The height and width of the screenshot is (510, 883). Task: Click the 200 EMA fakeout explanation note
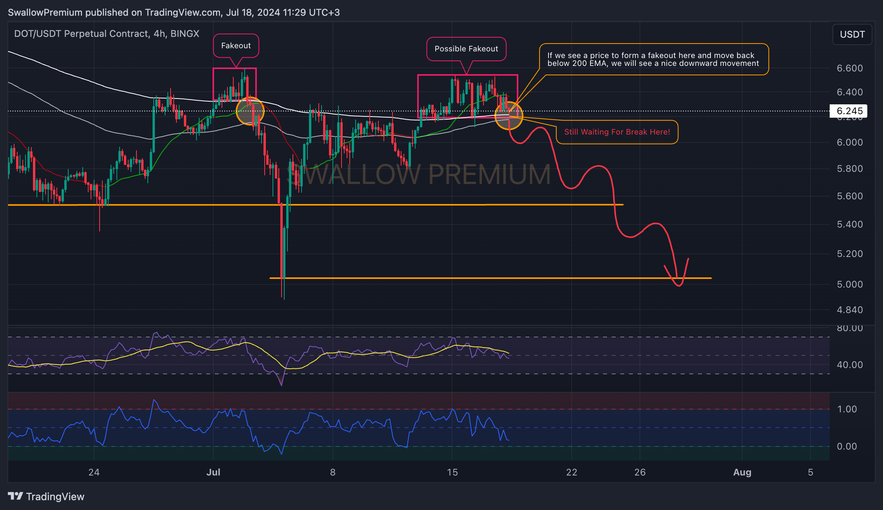(653, 59)
